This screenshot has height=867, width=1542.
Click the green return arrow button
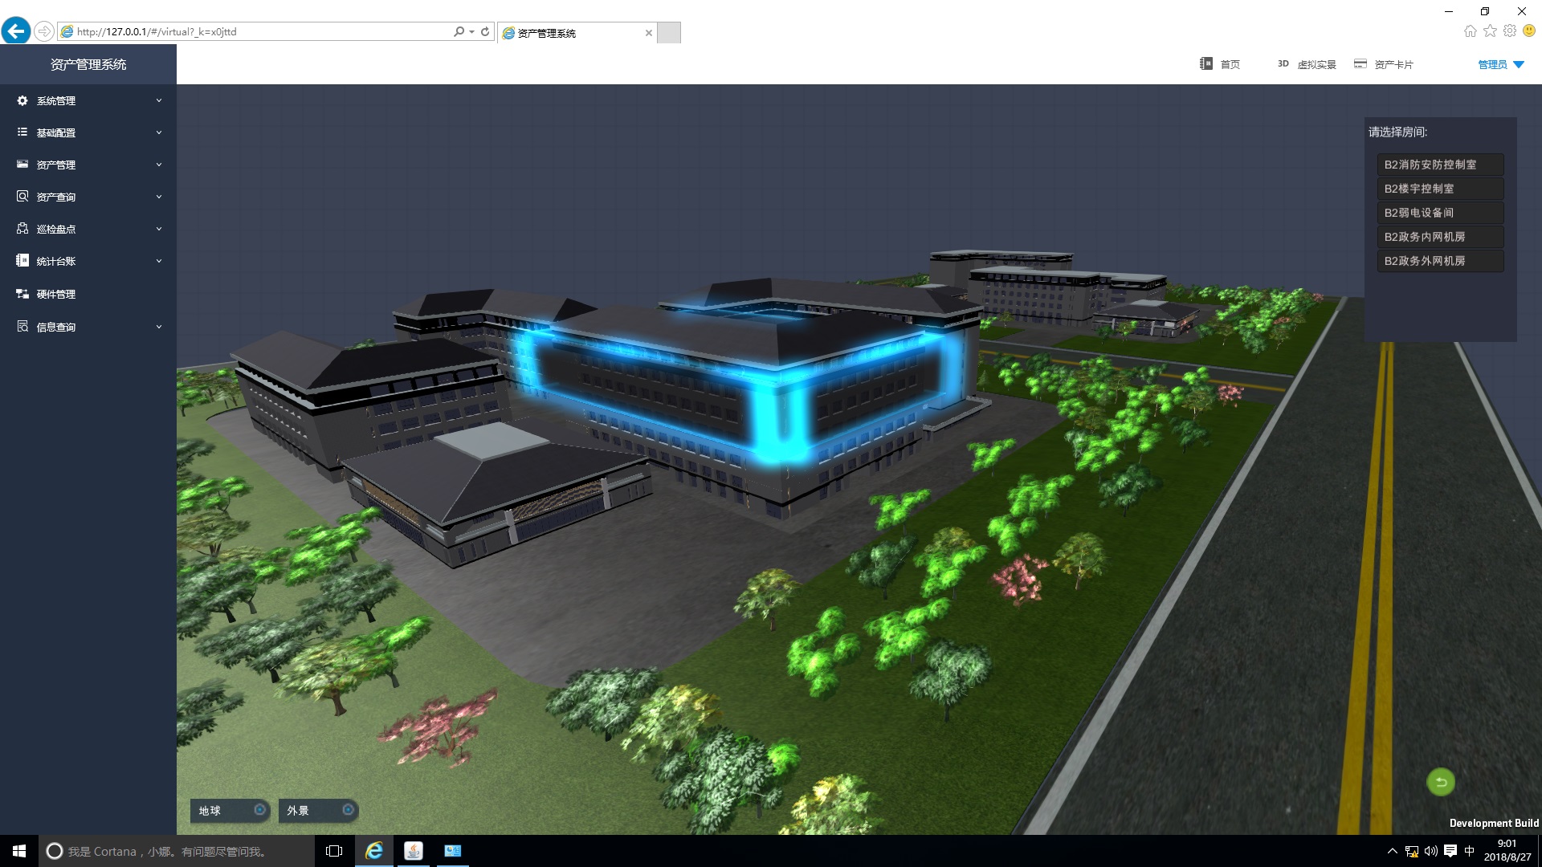(x=1440, y=782)
